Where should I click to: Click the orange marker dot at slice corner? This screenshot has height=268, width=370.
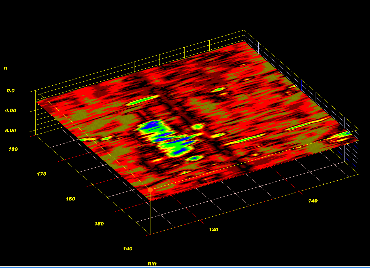coord(150,190)
